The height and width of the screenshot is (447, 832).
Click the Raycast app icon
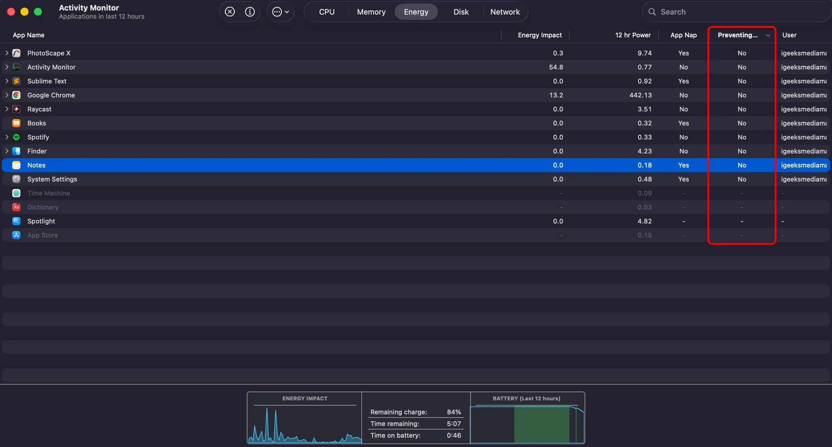click(x=16, y=109)
